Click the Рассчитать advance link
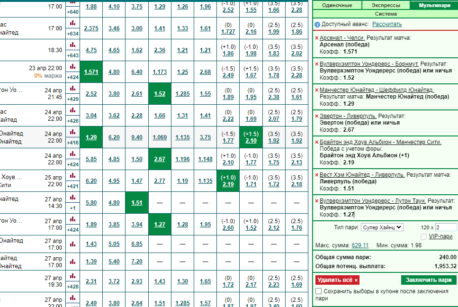Image resolution: width=458 pixels, height=307 pixels. click(387, 24)
